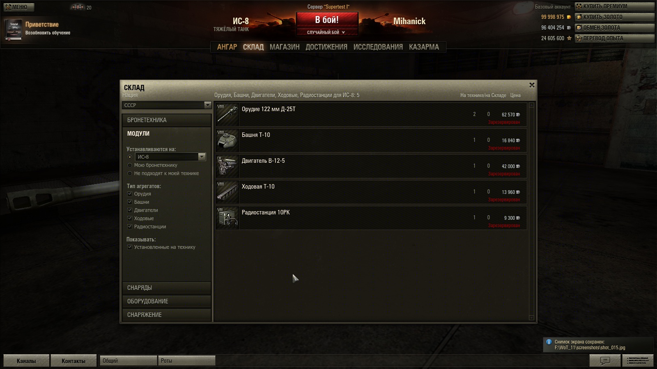Click the Купить премиум button
The height and width of the screenshot is (369, 657).
click(614, 7)
